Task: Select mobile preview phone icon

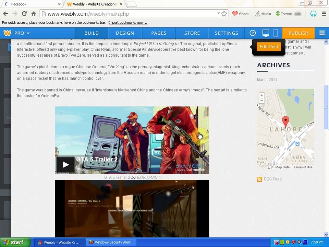Action: point(276,33)
